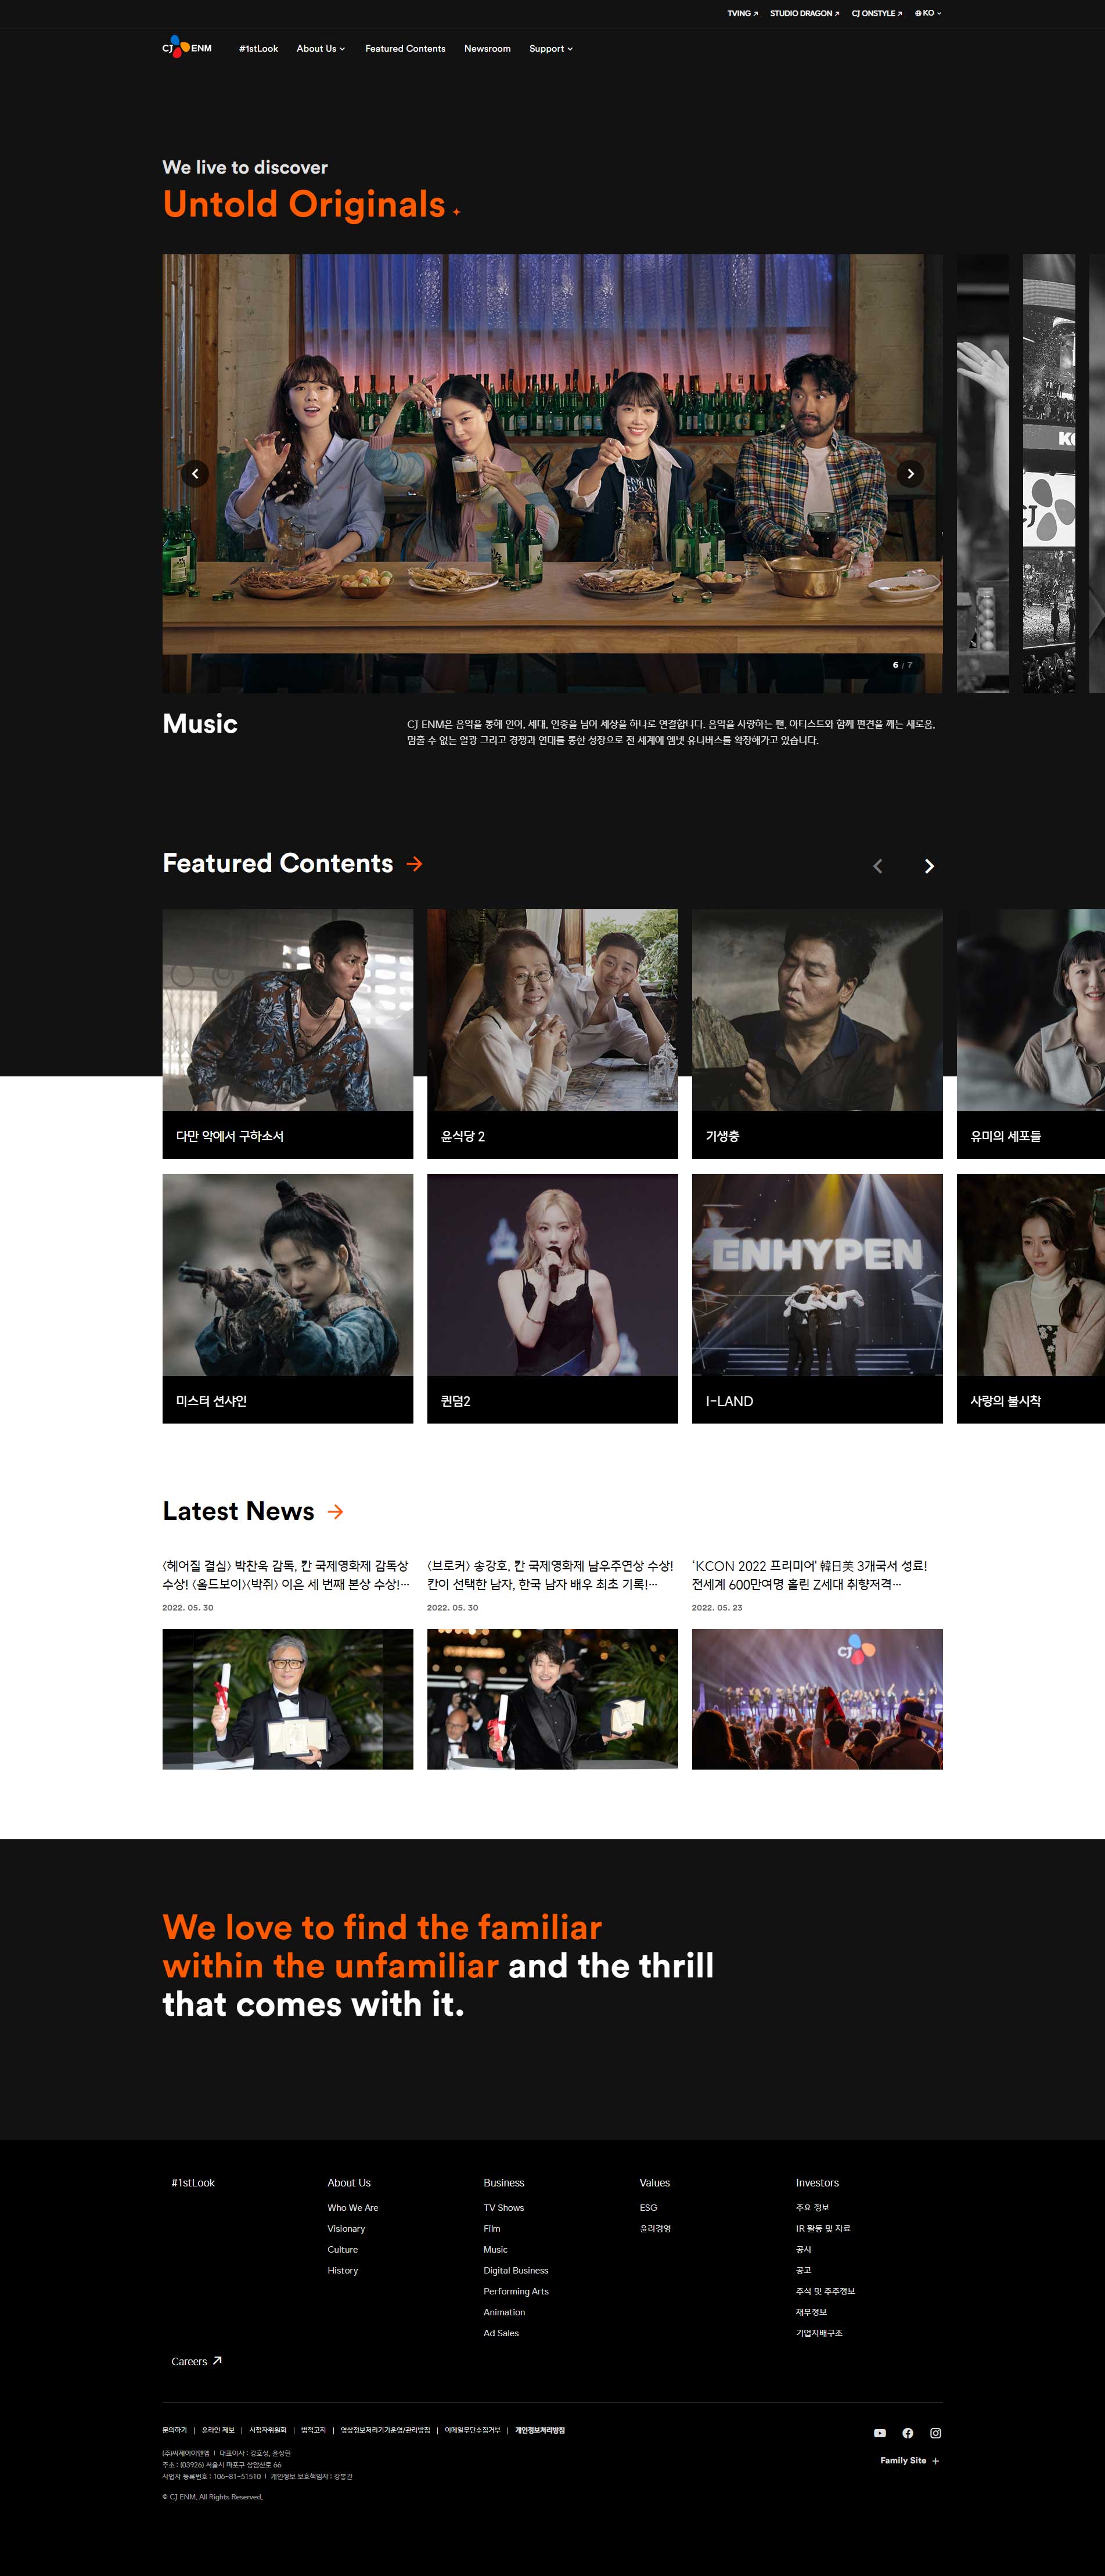Select #1stLook in the top navigation
This screenshot has height=2576, width=1105.
(x=258, y=48)
